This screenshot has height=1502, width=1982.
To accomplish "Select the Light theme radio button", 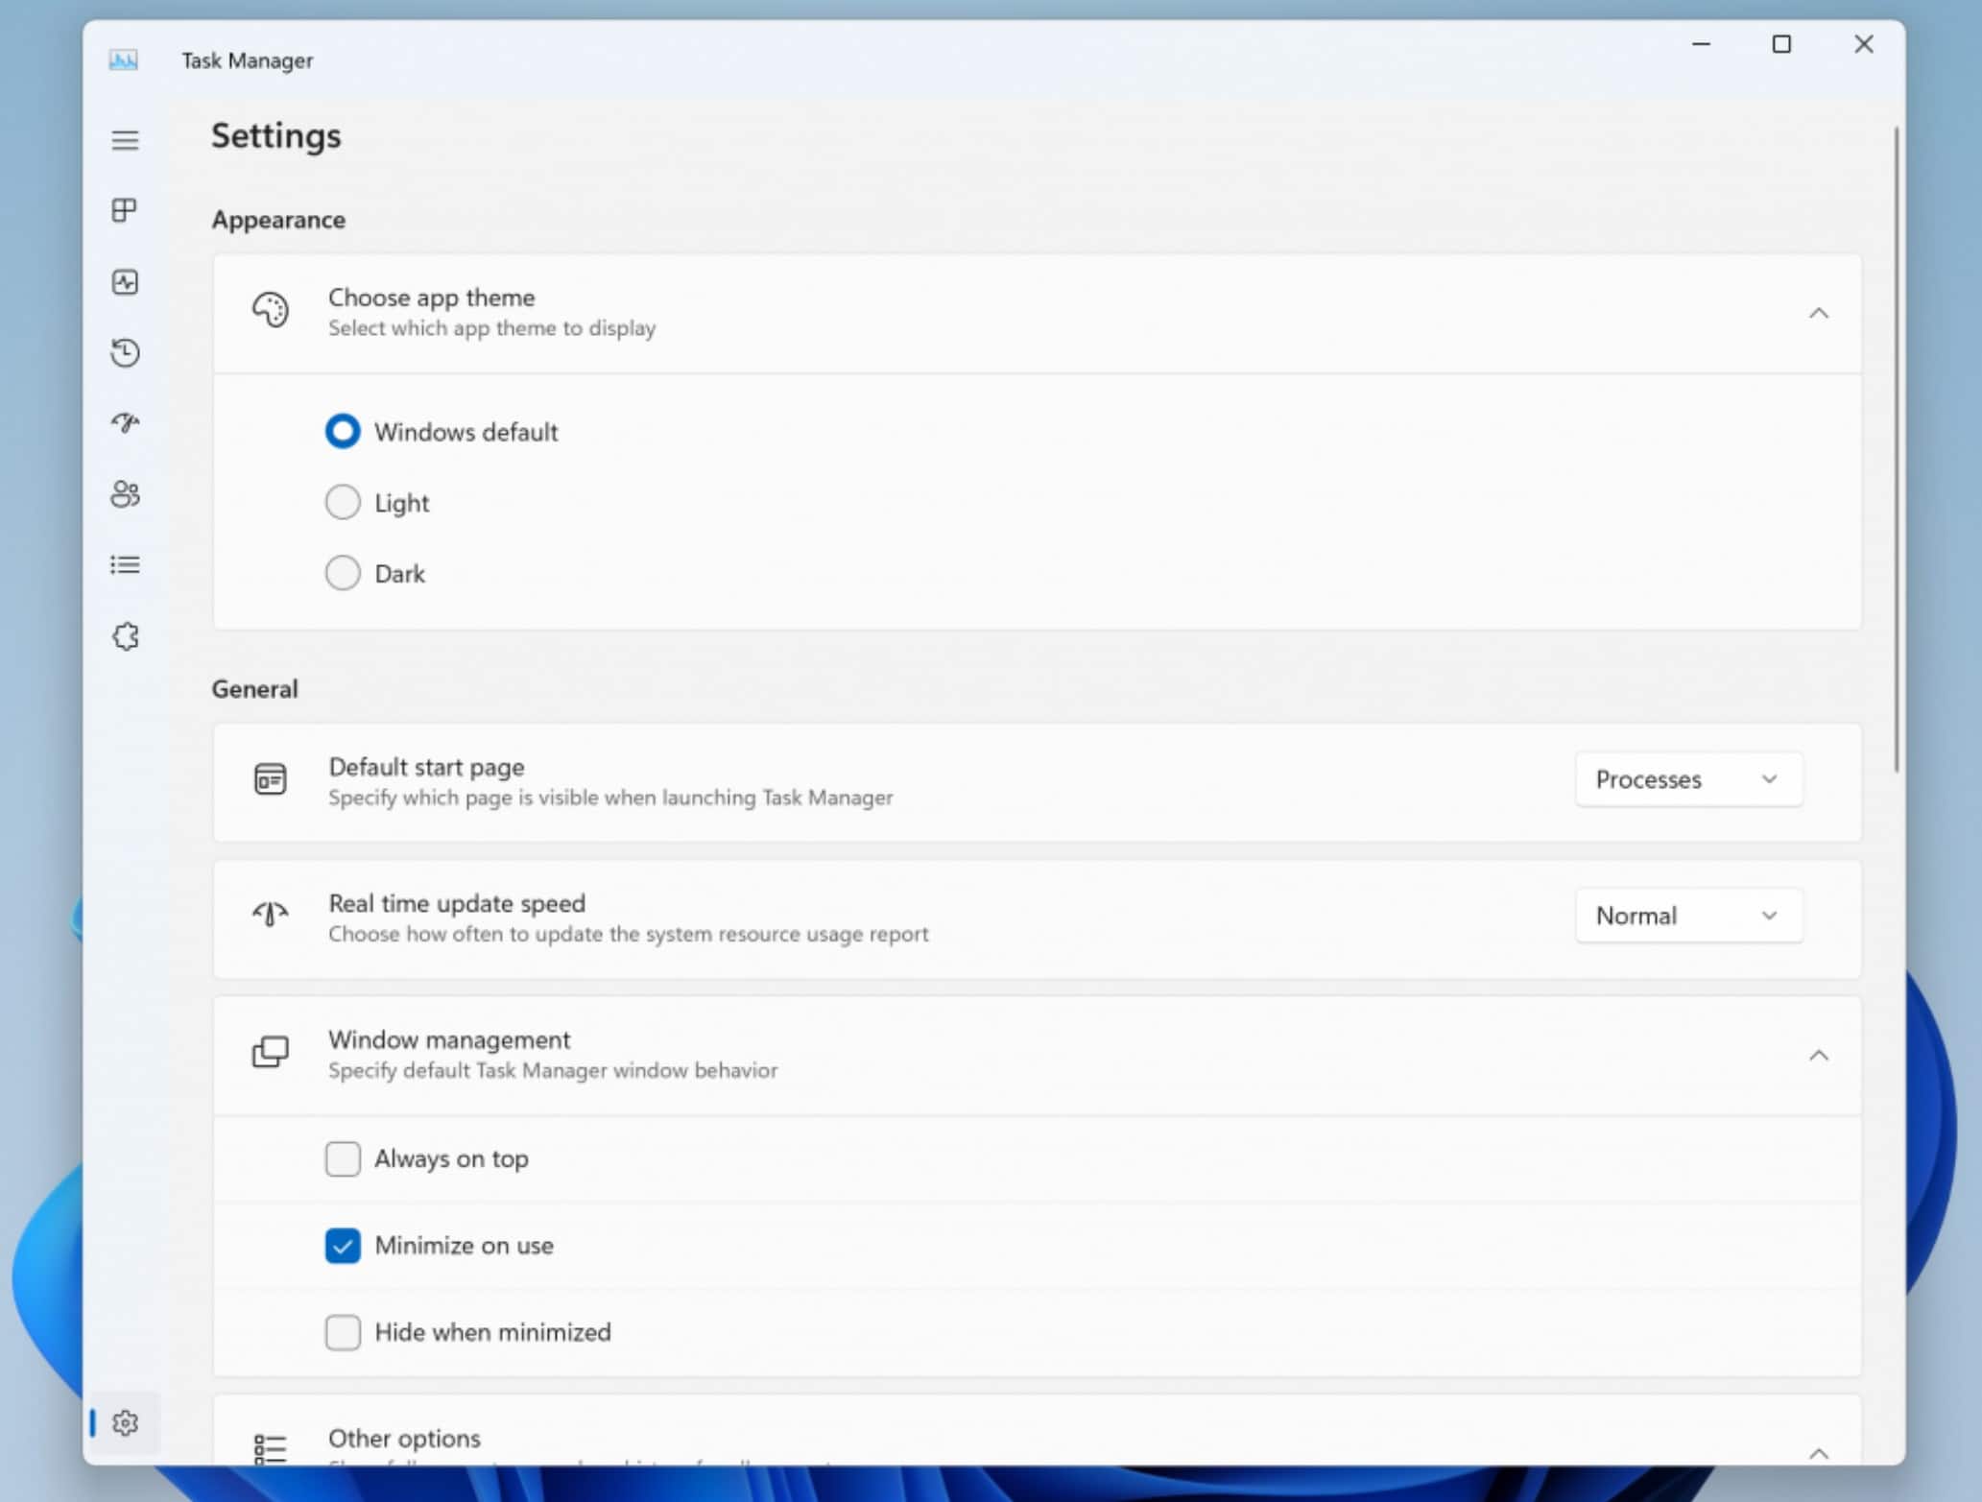I will (343, 502).
